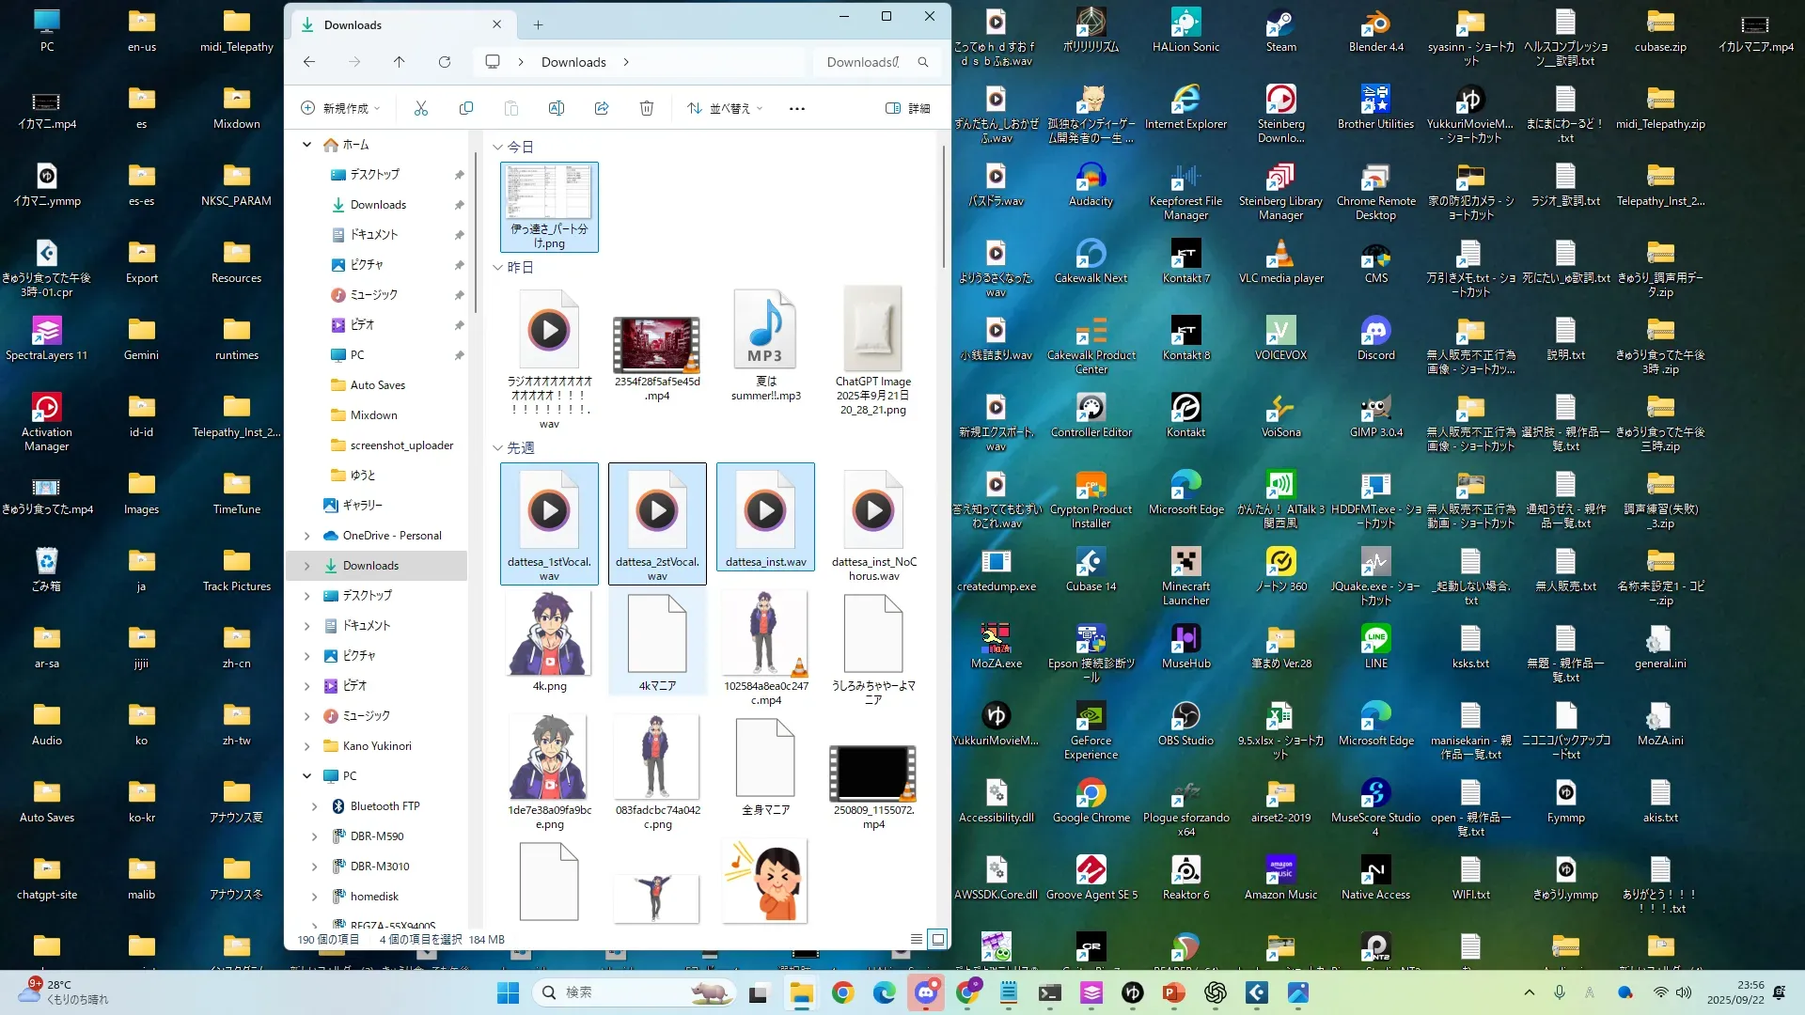Open Discord from the taskbar
1805x1015 pixels.
926,992
